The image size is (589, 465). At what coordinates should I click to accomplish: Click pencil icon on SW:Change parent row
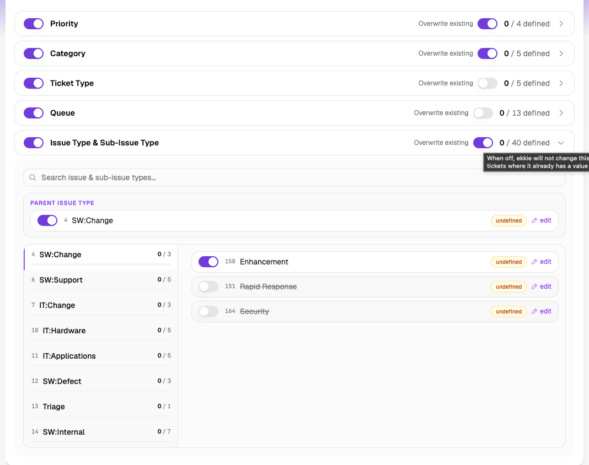pos(534,220)
